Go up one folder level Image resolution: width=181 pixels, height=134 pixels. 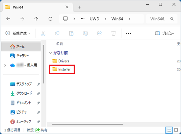point(36,19)
